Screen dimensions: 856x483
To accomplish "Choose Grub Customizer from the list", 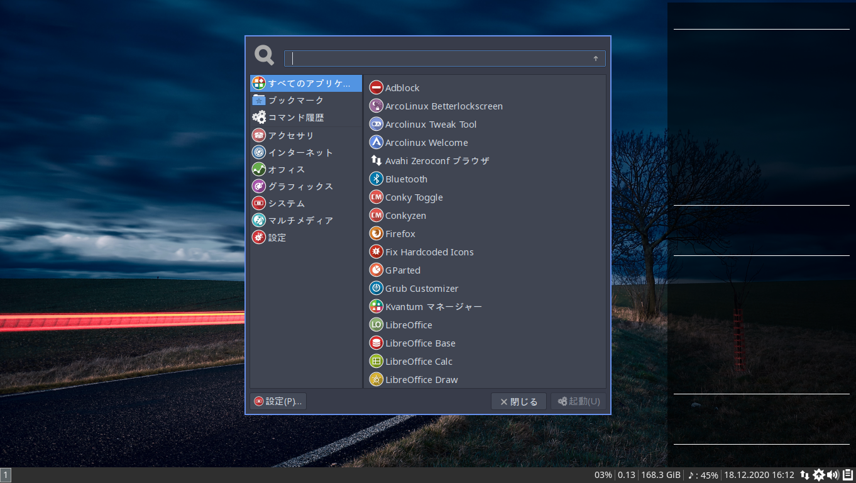I will coord(485,288).
